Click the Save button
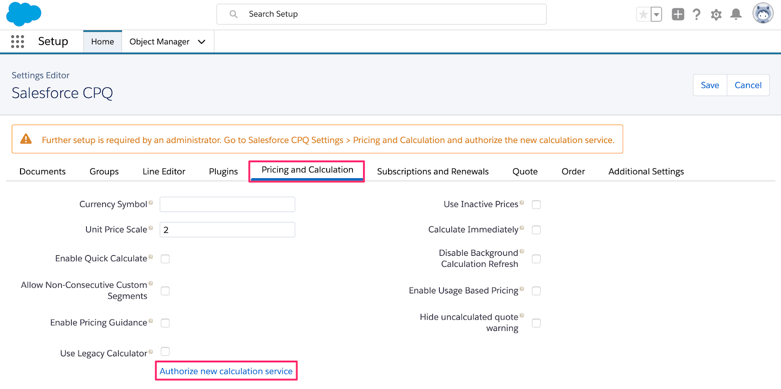Viewport: 781px width, 389px height. [x=710, y=85]
